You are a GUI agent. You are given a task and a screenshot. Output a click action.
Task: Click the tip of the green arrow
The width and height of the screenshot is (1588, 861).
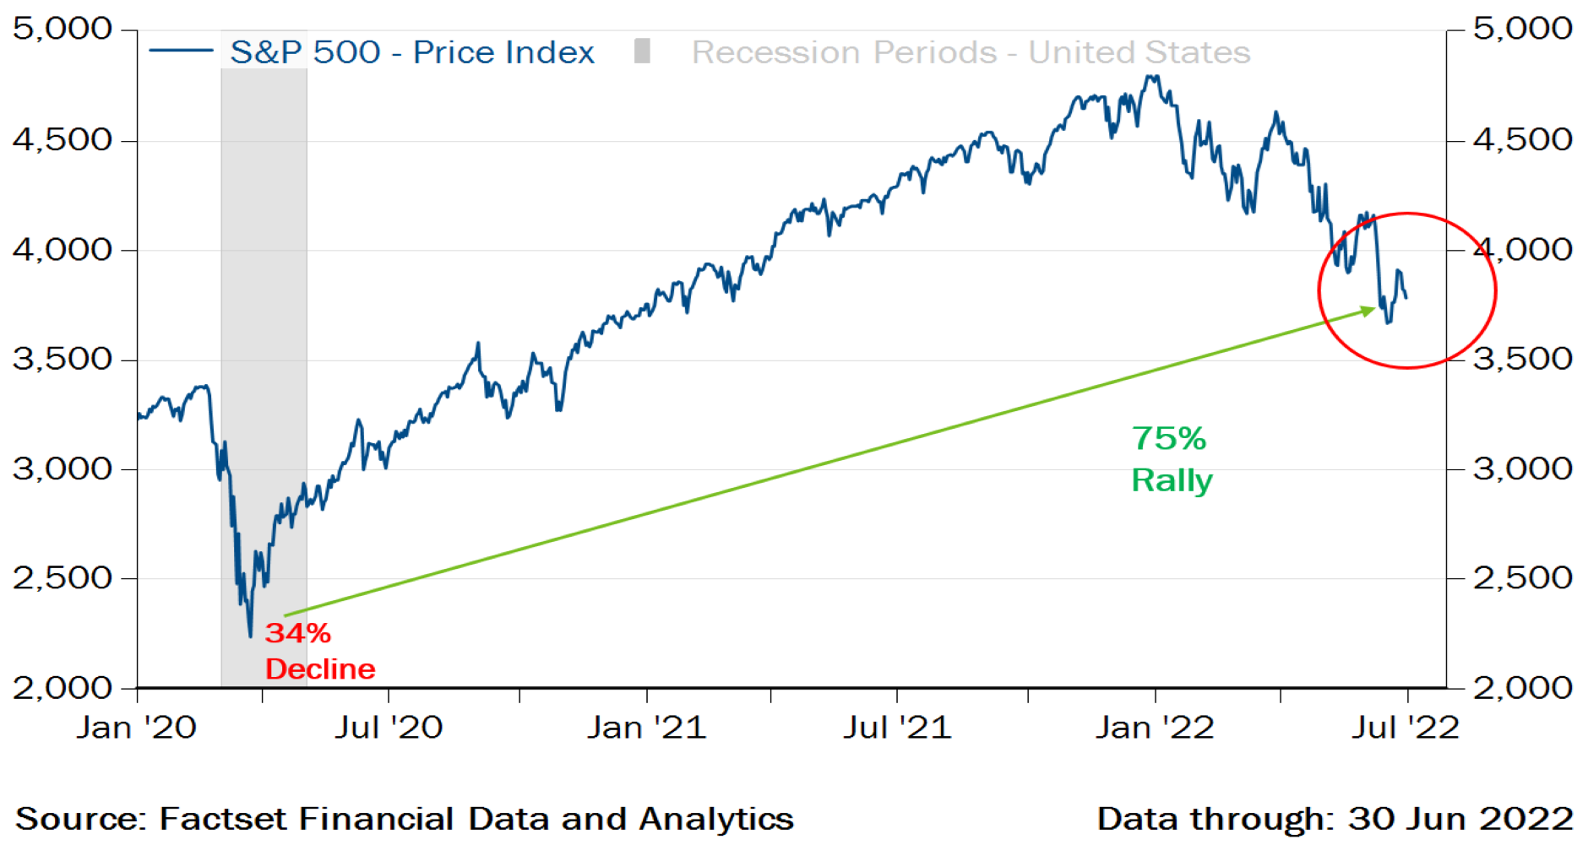click(x=1373, y=310)
